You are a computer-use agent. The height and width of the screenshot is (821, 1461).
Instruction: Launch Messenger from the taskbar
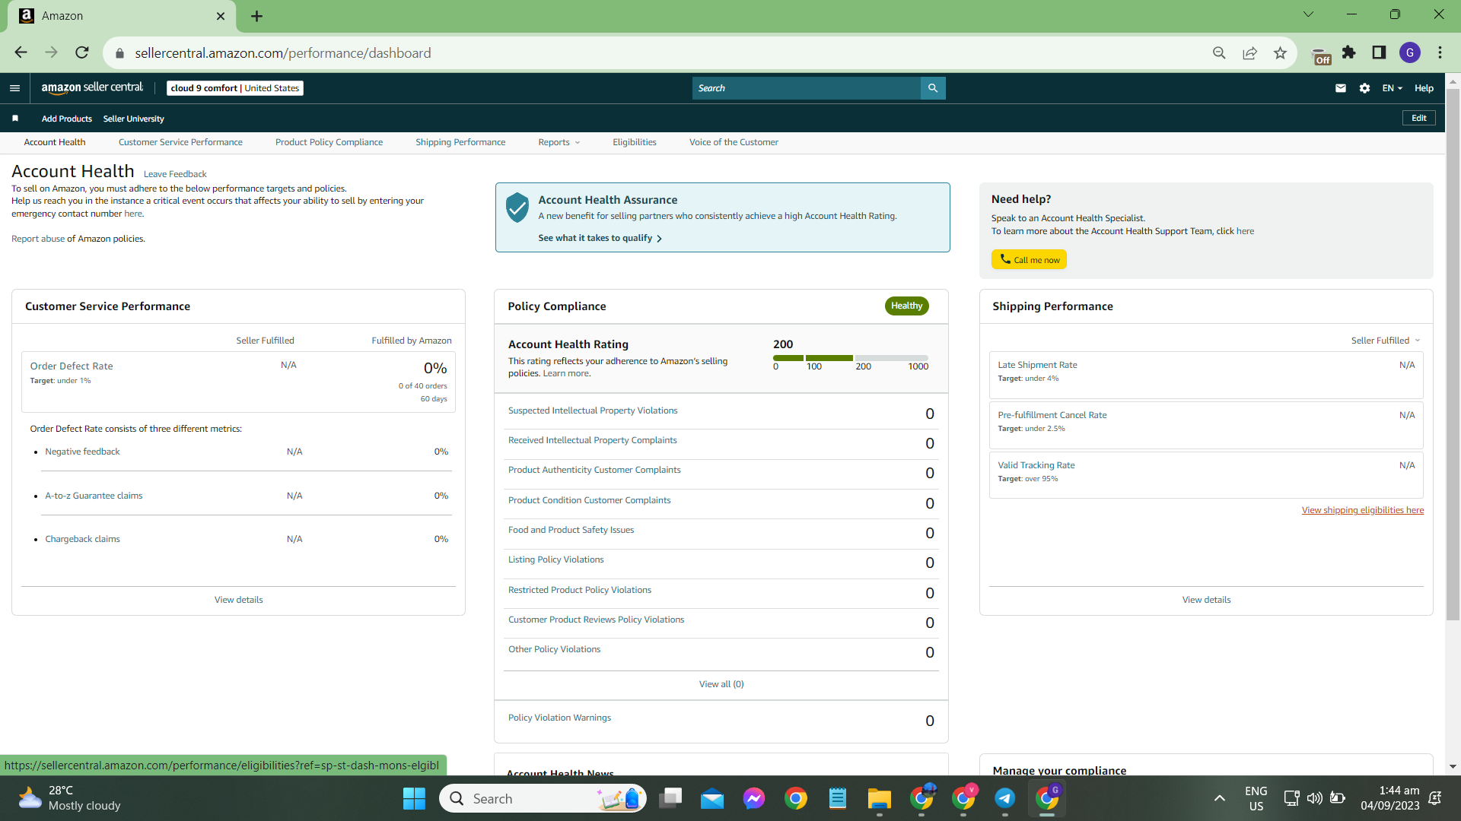[x=754, y=798]
